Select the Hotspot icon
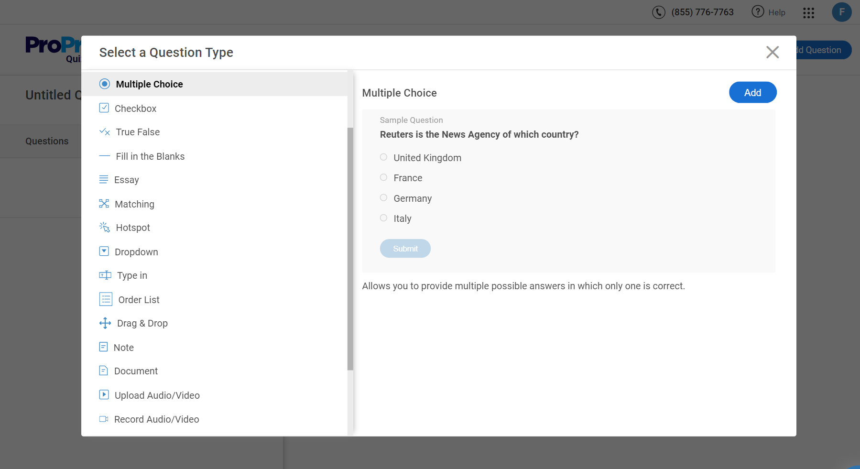Image resolution: width=860 pixels, height=469 pixels. 104,228
